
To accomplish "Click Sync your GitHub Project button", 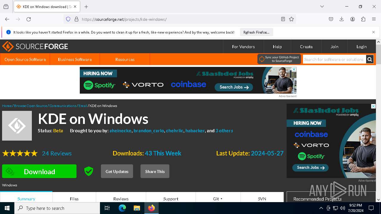I will click(279, 59).
